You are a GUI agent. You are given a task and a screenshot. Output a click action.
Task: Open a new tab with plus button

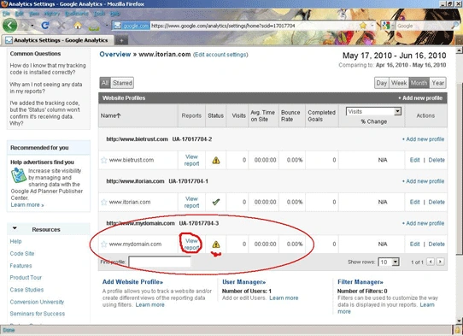click(121, 40)
